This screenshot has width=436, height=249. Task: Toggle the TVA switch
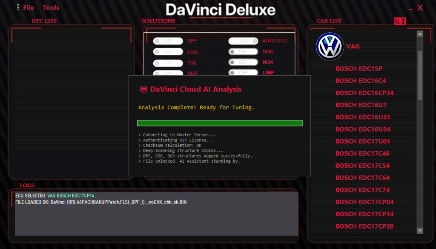168,63
